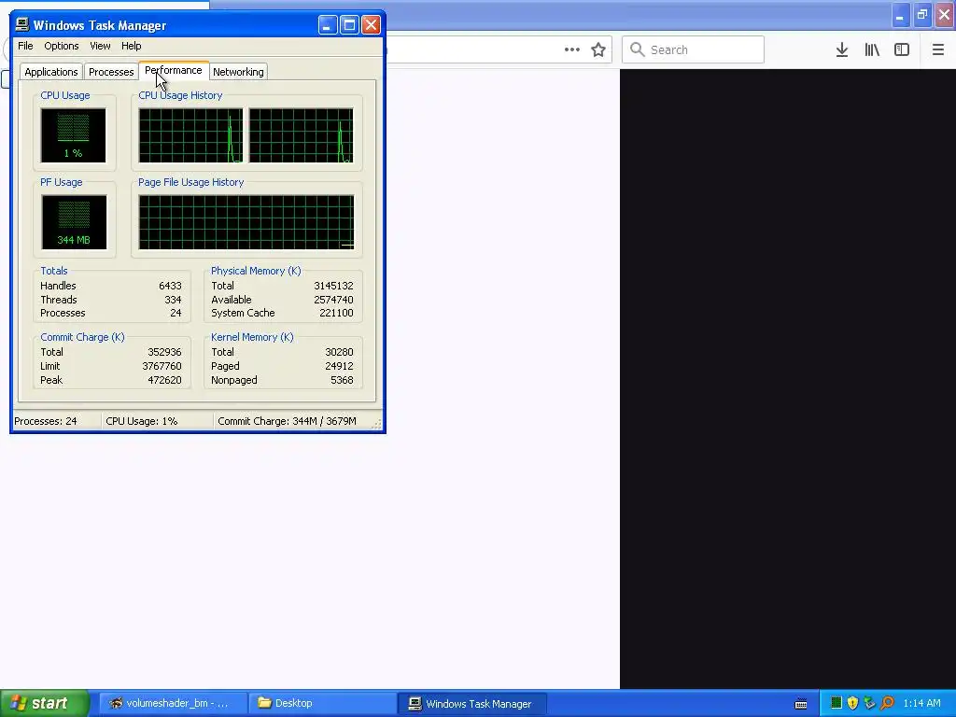Minimize the browser window

point(900,15)
